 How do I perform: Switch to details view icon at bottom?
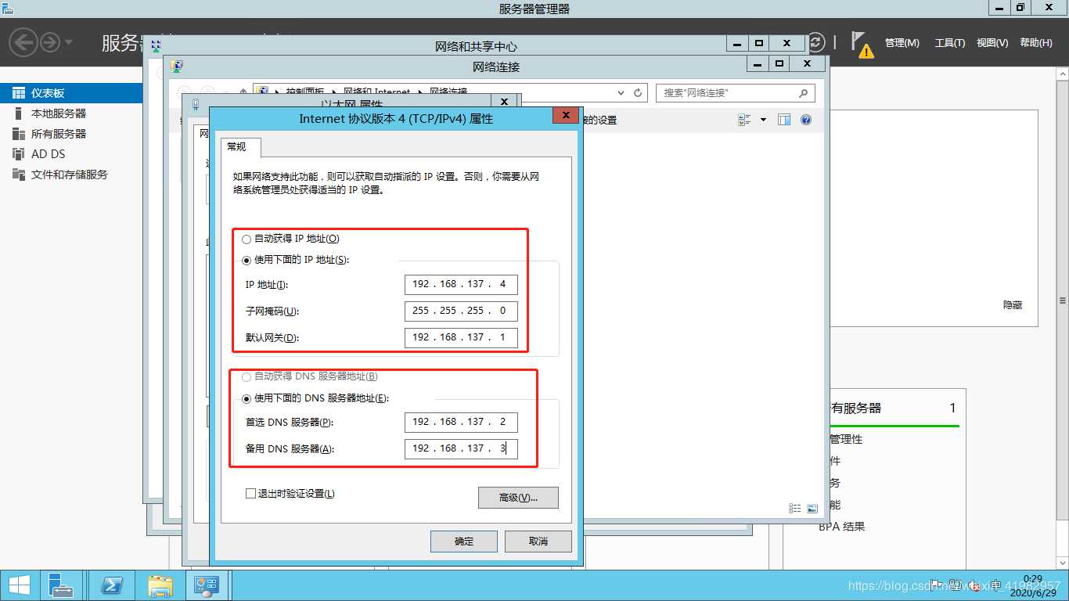[x=795, y=508]
